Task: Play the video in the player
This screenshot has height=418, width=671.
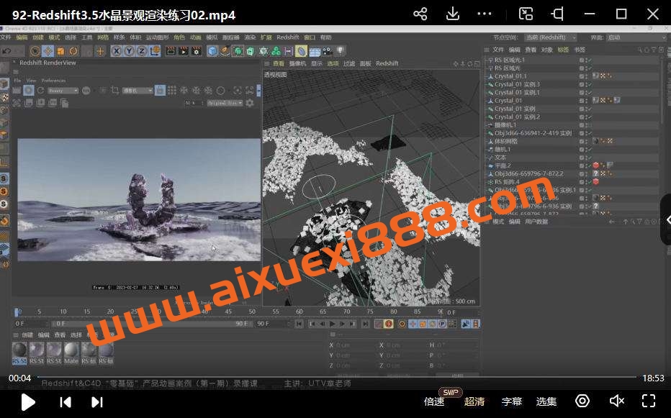Action: click(28, 401)
